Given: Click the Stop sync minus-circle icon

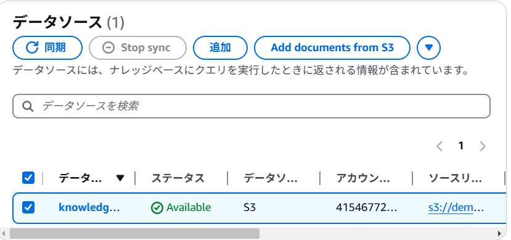Looking at the screenshot, I should (x=108, y=48).
